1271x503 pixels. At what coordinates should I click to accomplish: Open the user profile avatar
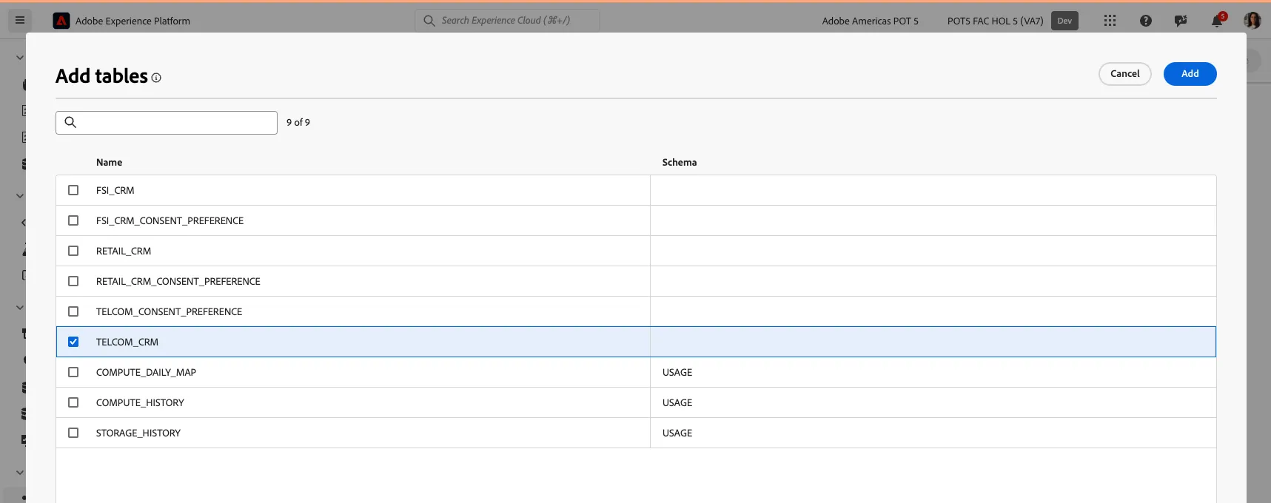(1252, 21)
